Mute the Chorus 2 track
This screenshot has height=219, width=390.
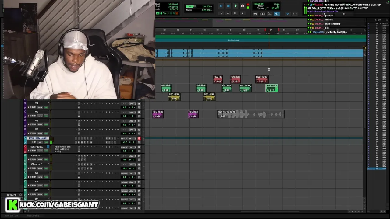(x=35, y=168)
